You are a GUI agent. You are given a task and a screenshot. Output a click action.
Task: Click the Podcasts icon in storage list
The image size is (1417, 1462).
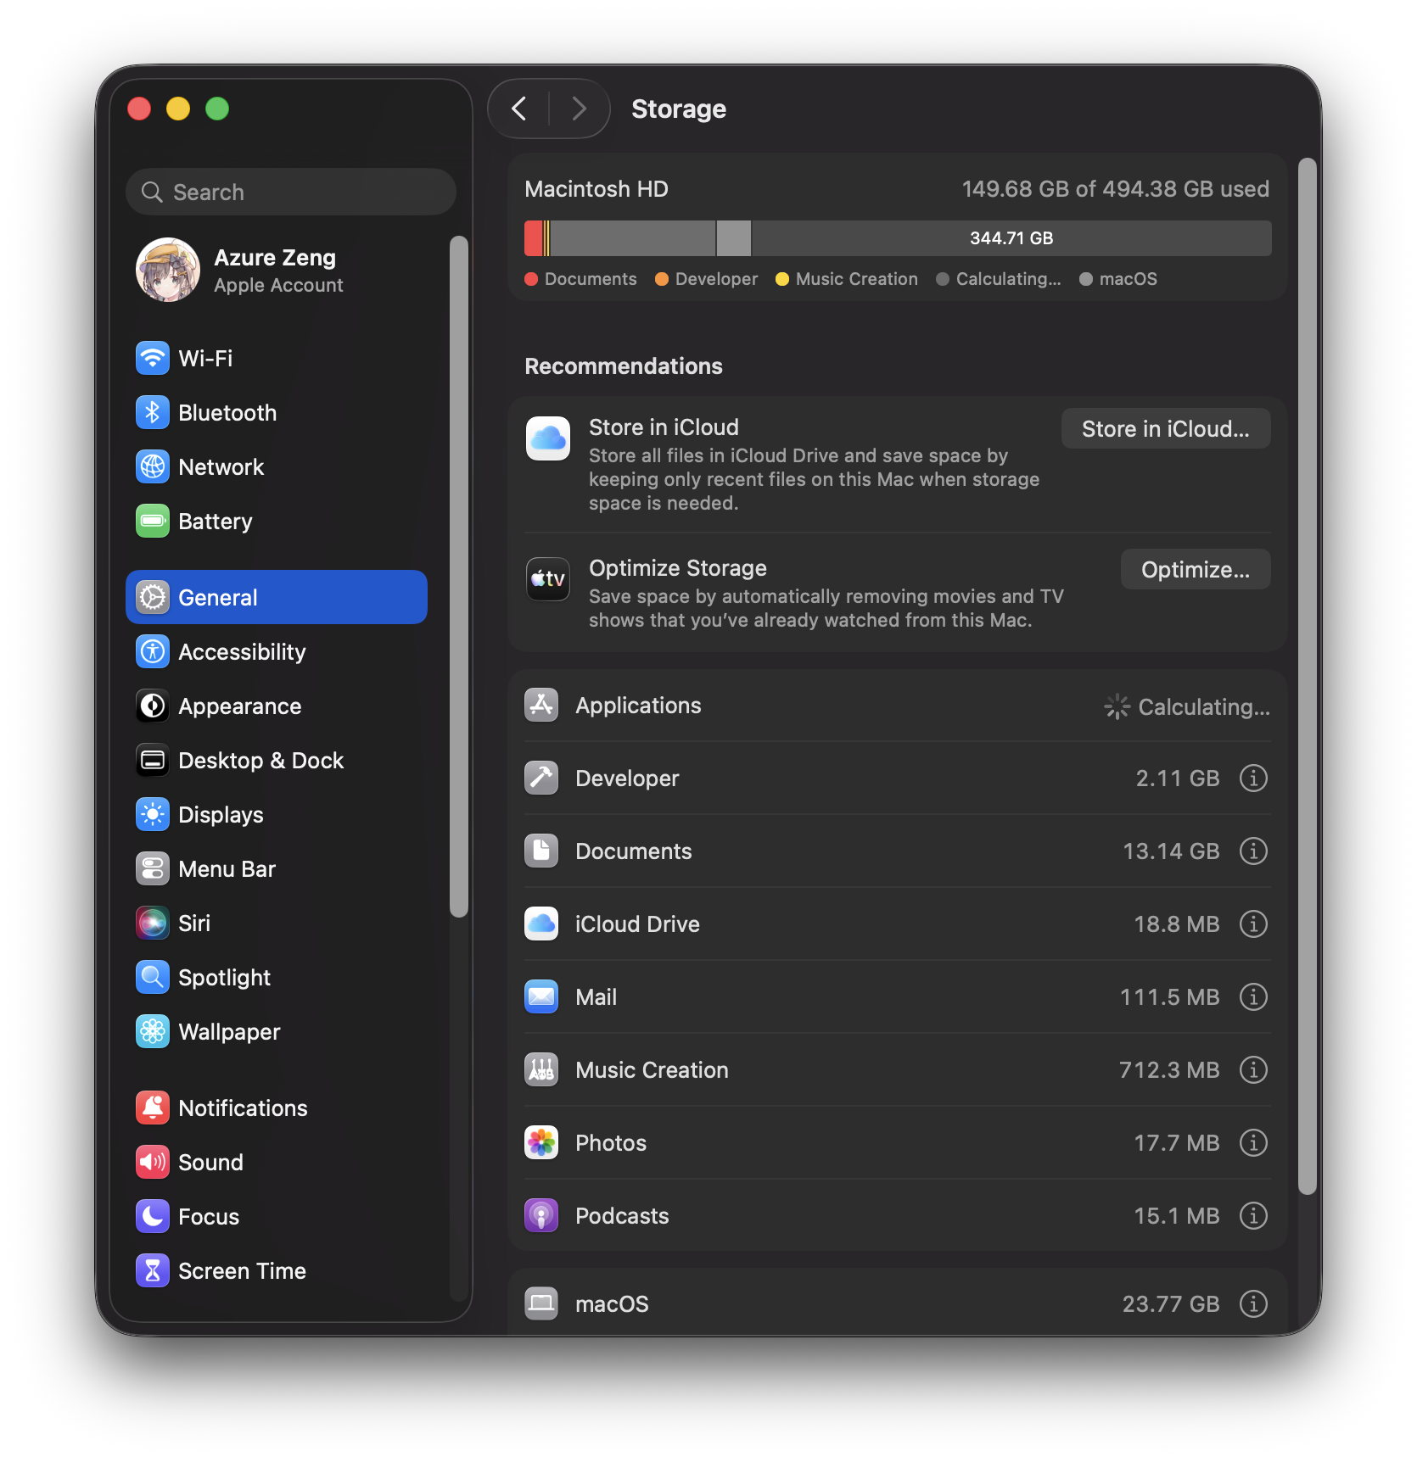(541, 1215)
